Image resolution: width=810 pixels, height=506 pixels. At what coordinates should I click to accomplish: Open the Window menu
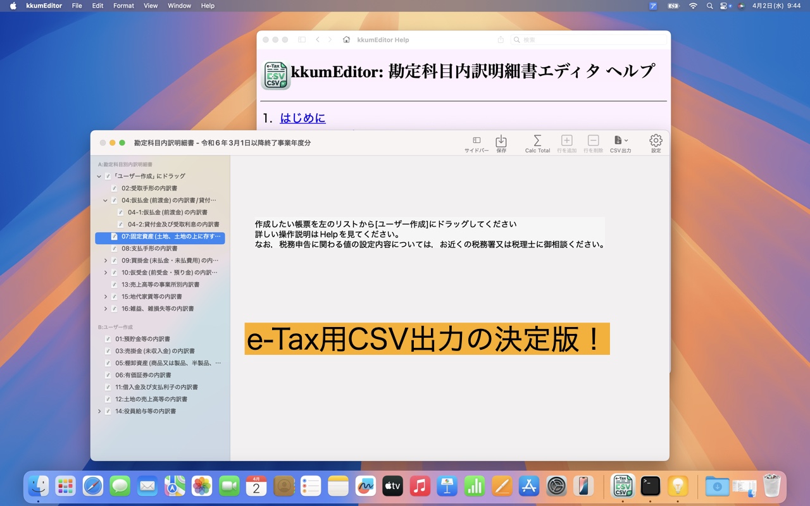click(180, 6)
